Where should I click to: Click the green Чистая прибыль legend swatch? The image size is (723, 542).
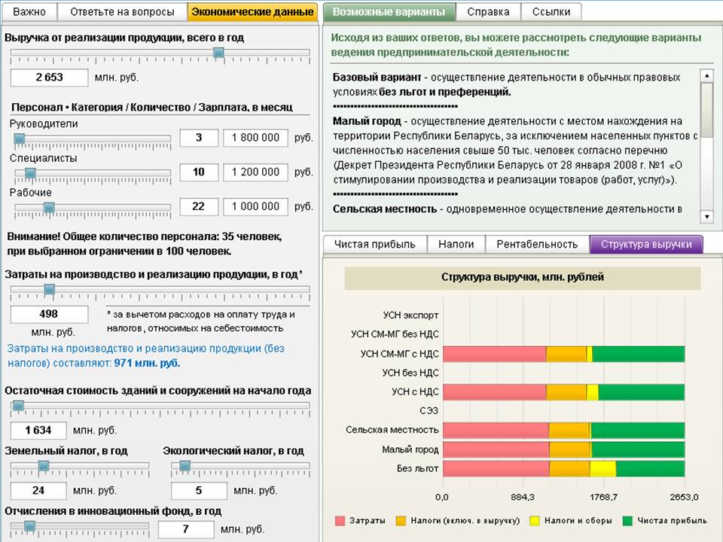coord(627,520)
